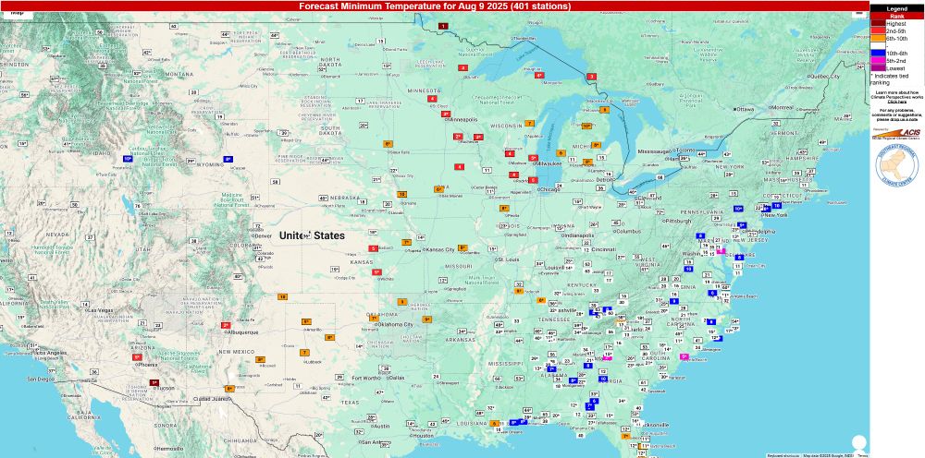Viewport: 925px width, 458px height.
Task: Open the map Terms link
Action: click(862, 455)
